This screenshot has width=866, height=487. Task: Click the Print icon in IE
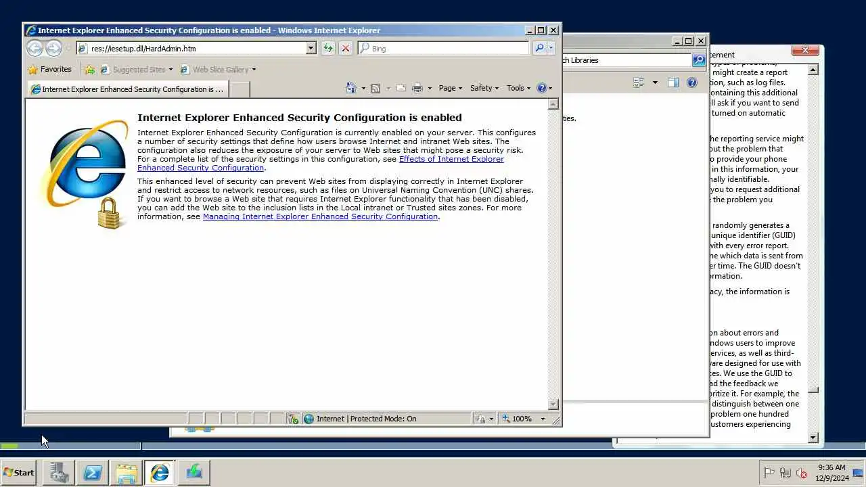417,88
